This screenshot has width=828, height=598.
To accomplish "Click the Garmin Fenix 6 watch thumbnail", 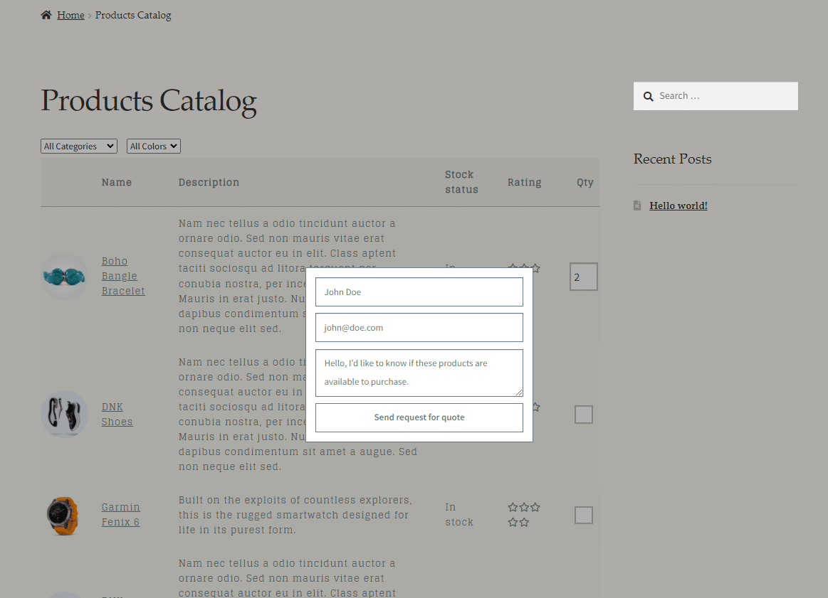I will (63, 516).
